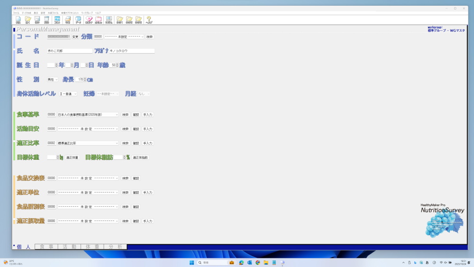This screenshot has width=474, height=267.
Task: Click 確認 in the 食品交換表 row
Action: tap(136, 178)
